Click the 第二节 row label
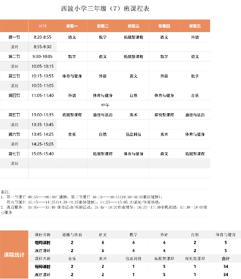The image size is (241, 279). coord(14,57)
